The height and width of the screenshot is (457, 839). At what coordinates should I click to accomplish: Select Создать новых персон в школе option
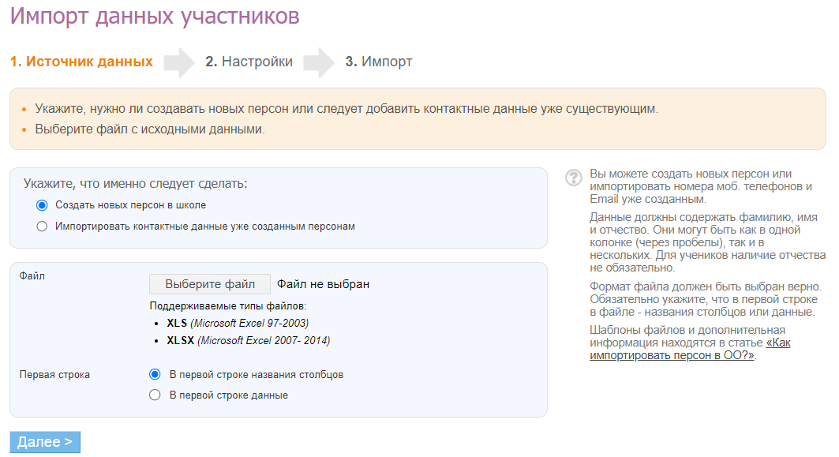pos(43,205)
